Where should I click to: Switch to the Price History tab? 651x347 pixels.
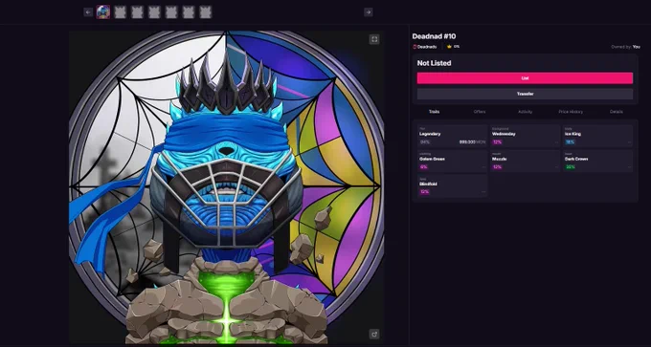pos(571,112)
